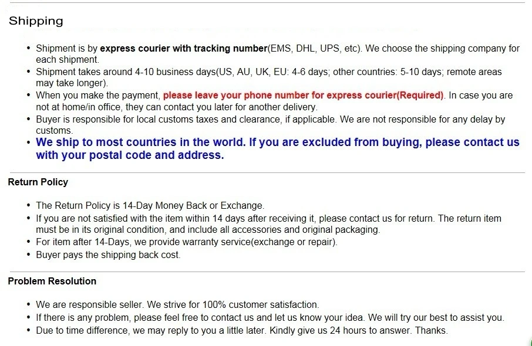The width and height of the screenshot is (532, 346).
Task: Click the blue 'We ship to most countries' line
Action: click(x=278, y=142)
